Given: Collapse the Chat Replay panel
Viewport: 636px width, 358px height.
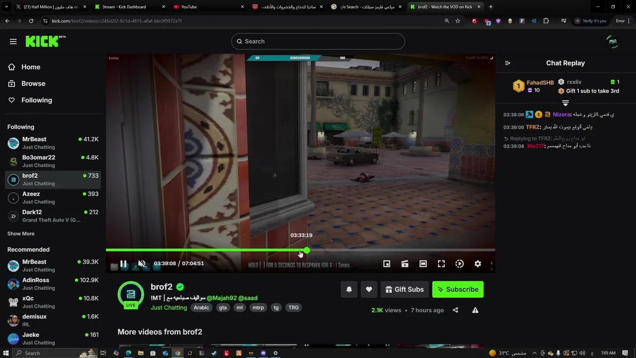Looking at the screenshot, I should (507, 63).
